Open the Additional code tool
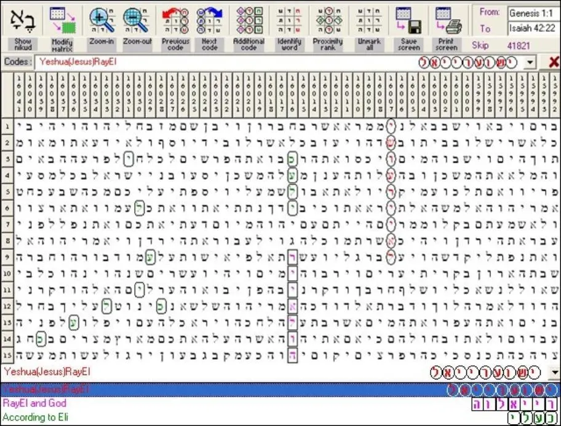 click(x=249, y=20)
